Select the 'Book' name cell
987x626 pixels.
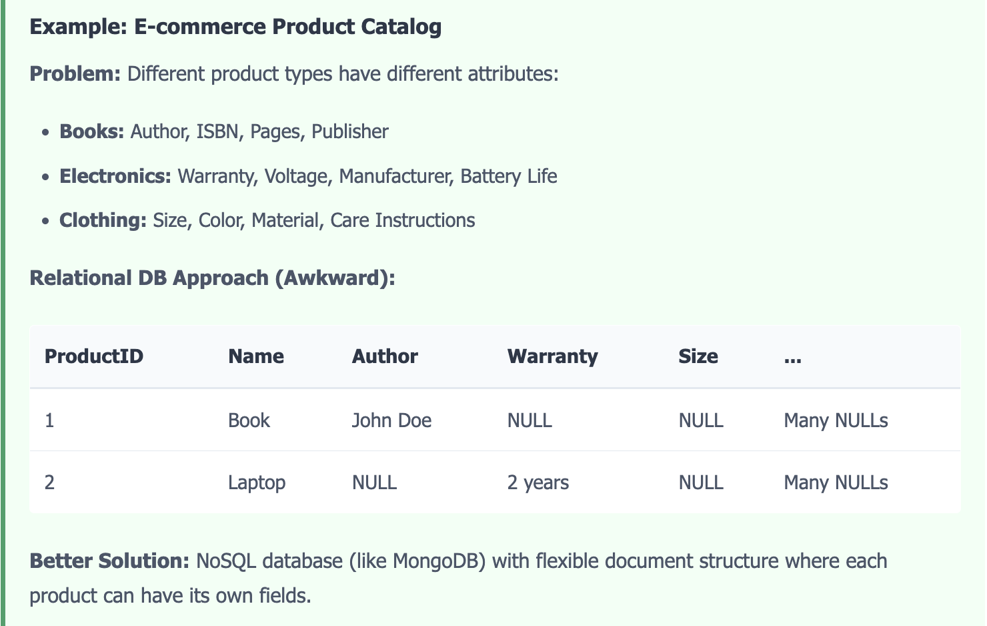point(249,420)
